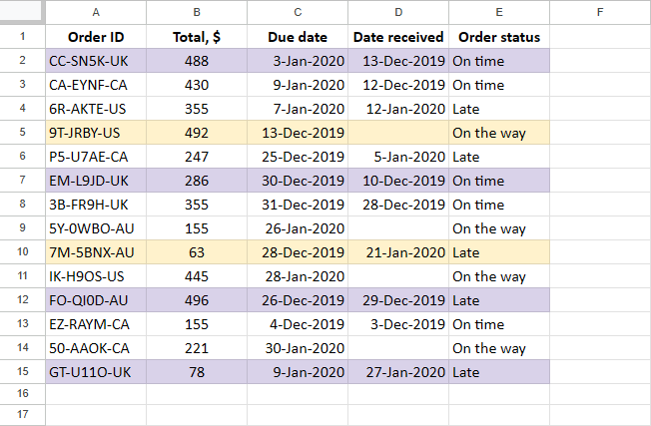Click the date received cell 21-Jan-2020
The width and height of the screenshot is (651, 426).
pyautogui.click(x=398, y=252)
